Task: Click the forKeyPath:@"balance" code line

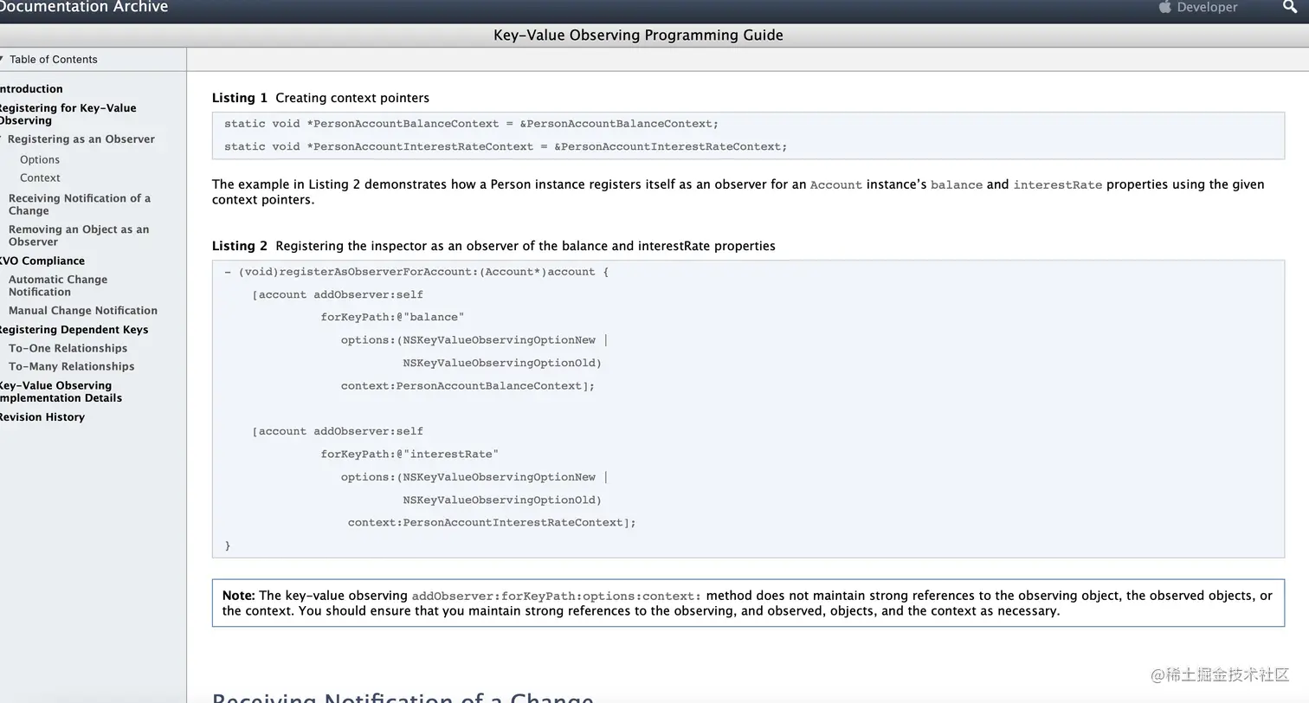Action: pos(392,318)
